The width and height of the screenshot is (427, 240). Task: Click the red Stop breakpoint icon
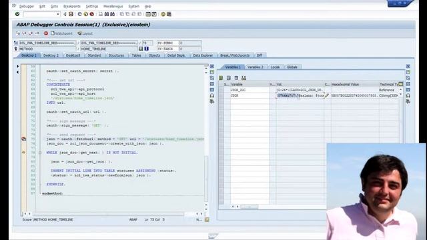[x=46, y=33]
